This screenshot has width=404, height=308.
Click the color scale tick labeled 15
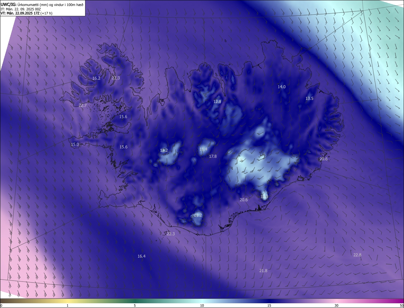(x=269, y=305)
